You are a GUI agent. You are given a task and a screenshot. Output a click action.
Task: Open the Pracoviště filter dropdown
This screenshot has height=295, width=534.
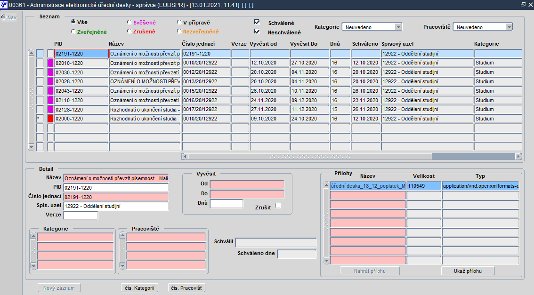coord(509,27)
